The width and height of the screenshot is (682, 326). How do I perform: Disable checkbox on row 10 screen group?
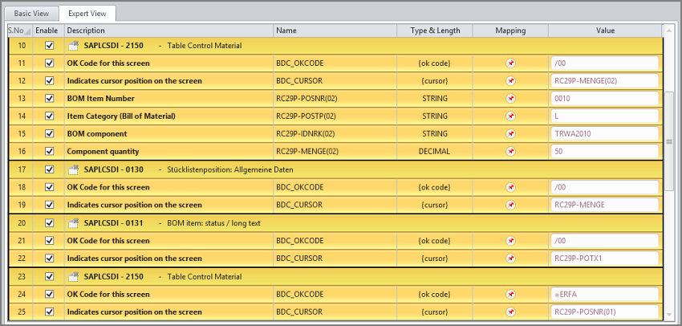click(49, 46)
